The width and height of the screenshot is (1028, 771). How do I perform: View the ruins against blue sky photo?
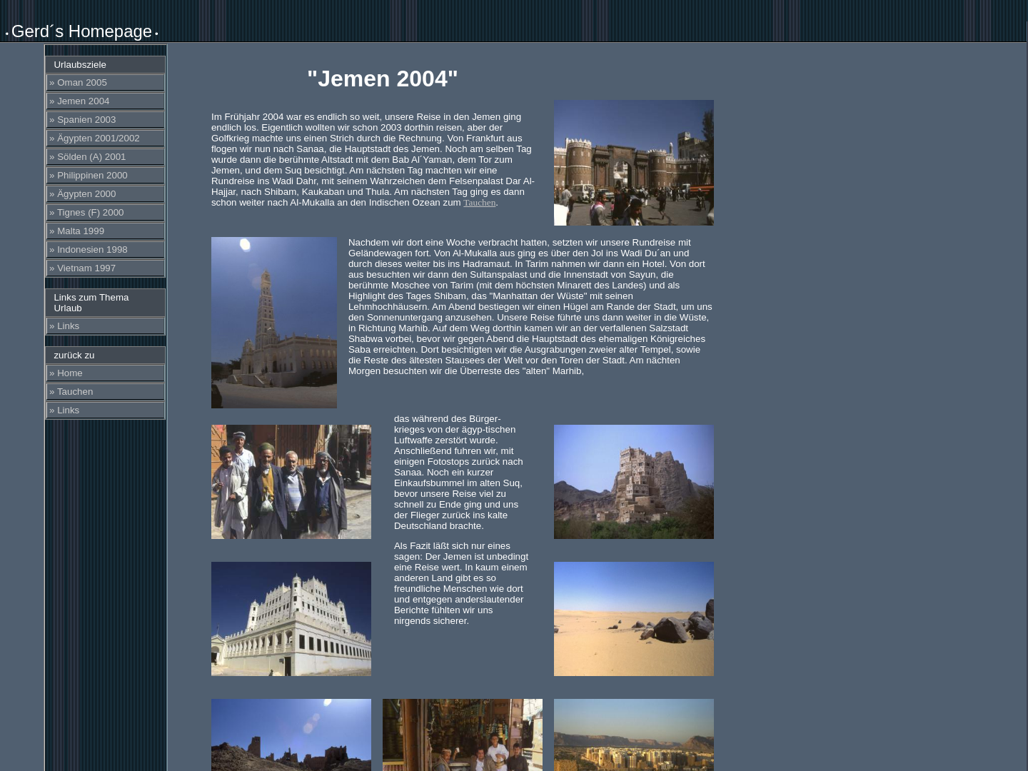[291, 735]
